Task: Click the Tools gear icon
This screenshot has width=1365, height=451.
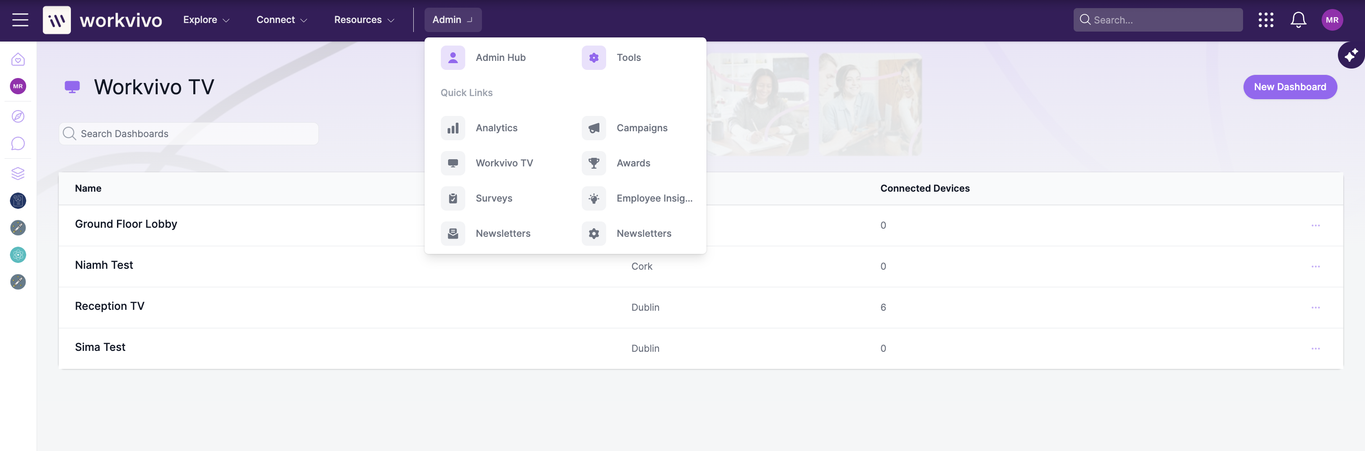Action: pyautogui.click(x=594, y=58)
